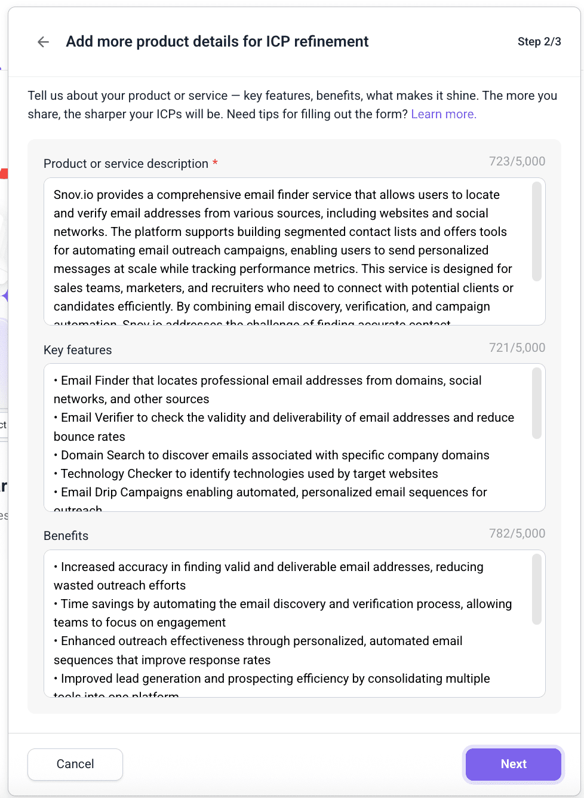Image resolution: width=584 pixels, height=798 pixels.
Task: Click the 'Product or service description' label
Action: [126, 164]
